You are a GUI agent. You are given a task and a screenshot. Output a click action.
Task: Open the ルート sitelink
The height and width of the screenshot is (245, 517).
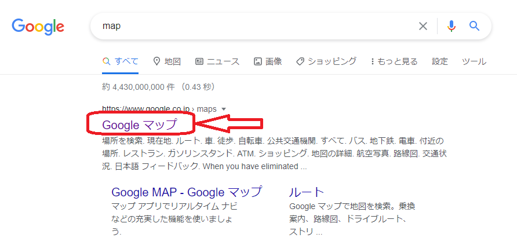pos(307,192)
